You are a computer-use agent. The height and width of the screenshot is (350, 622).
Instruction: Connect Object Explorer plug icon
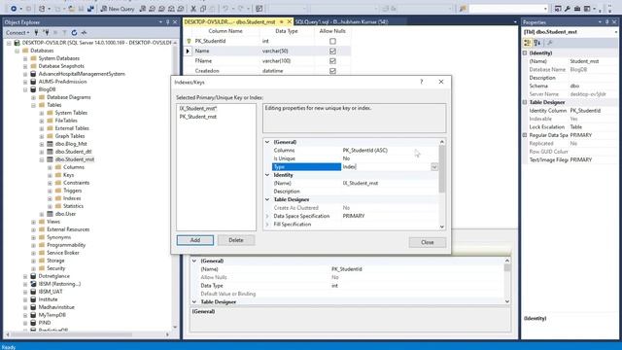tap(36, 32)
